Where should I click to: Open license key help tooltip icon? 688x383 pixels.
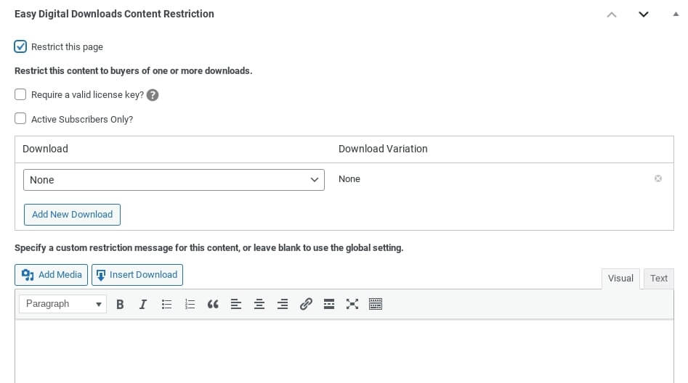153,95
